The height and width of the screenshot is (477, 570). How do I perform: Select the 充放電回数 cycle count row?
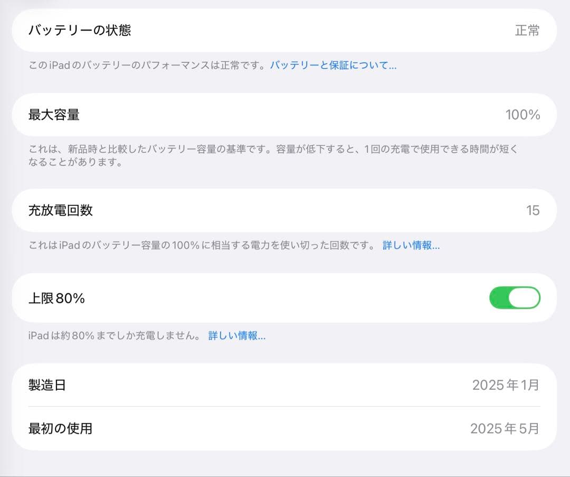(x=285, y=210)
